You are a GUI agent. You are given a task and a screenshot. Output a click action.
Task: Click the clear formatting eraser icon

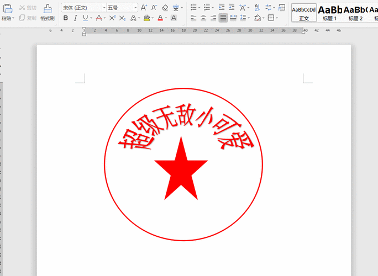pos(165,8)
